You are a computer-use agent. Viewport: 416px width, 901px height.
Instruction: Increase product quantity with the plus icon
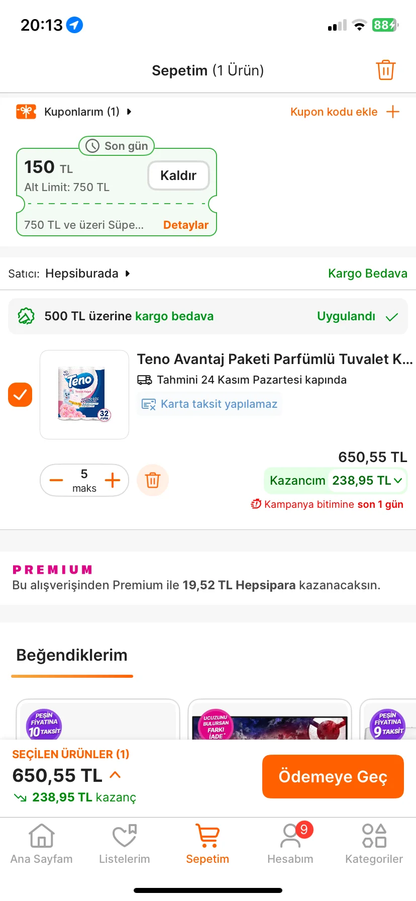113,480
